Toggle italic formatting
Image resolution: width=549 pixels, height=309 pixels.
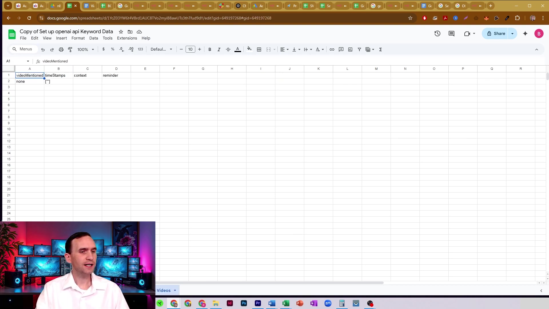tap(219, 49)
